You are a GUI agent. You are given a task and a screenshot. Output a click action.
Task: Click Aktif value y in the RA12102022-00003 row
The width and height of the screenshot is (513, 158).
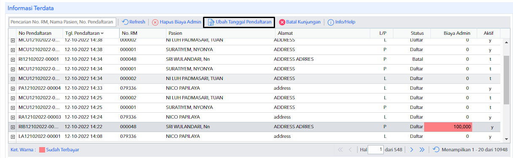coord(490,117)
